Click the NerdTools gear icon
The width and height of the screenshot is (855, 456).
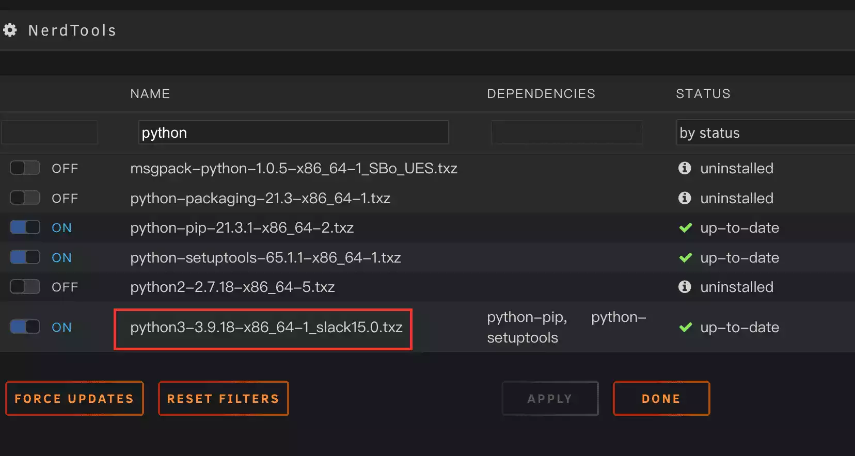(x=10, y=30)
